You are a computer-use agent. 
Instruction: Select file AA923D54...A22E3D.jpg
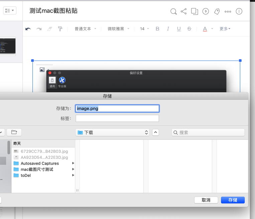(x=43, y=157)
